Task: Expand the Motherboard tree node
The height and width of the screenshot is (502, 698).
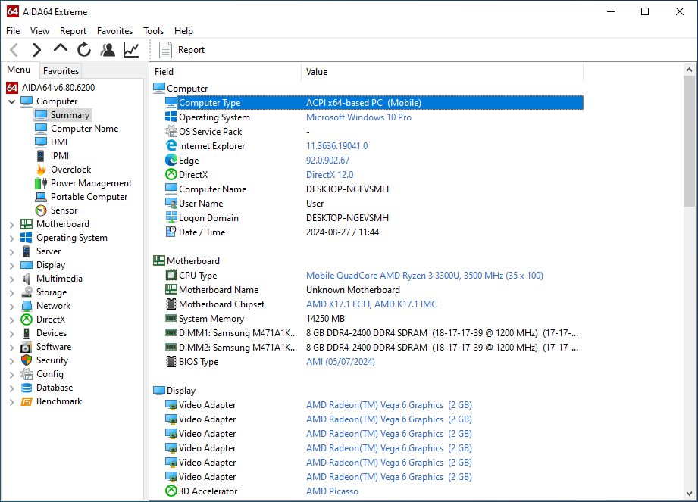Action: 12,225
